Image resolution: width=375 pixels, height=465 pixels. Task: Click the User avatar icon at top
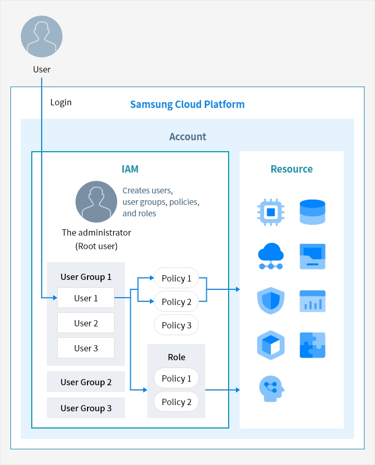(42, 36)
